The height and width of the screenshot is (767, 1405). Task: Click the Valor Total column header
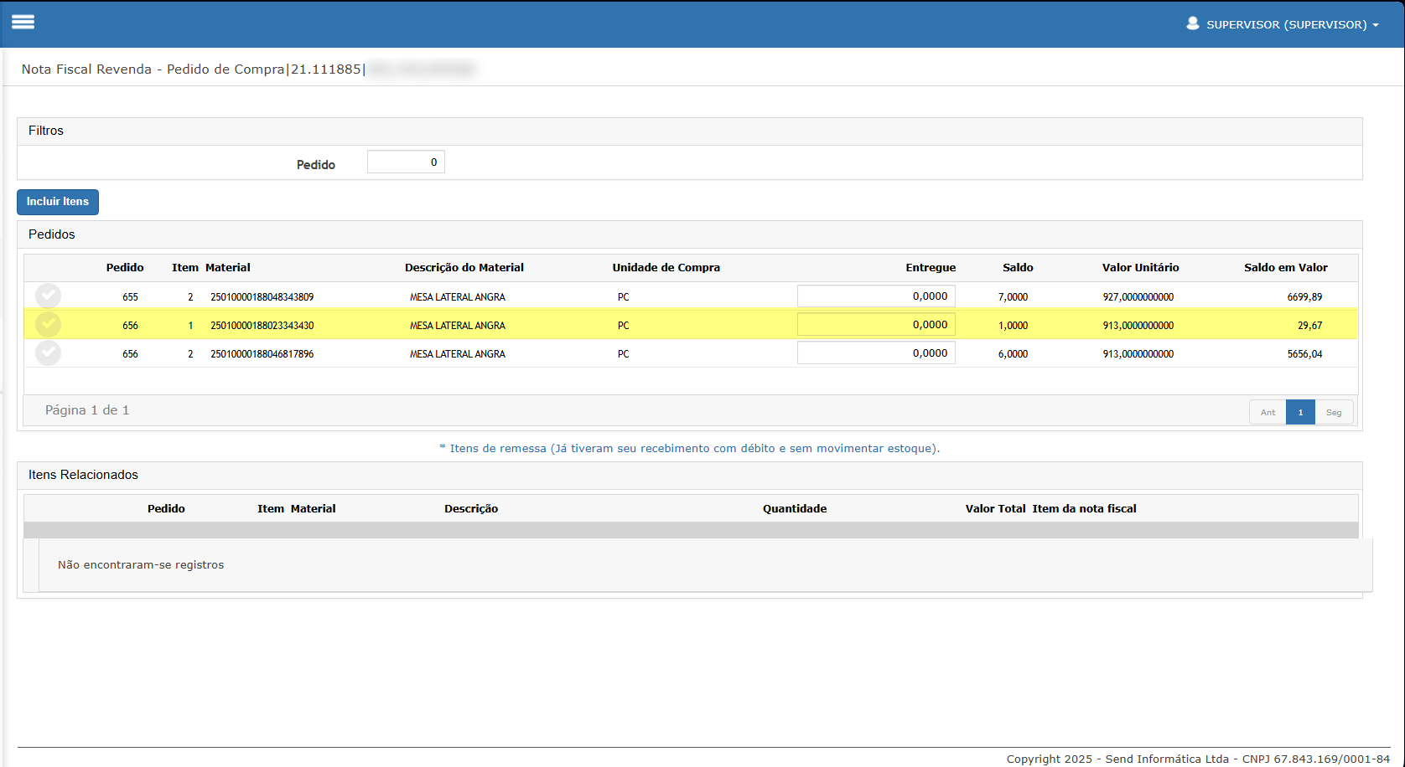995,509
